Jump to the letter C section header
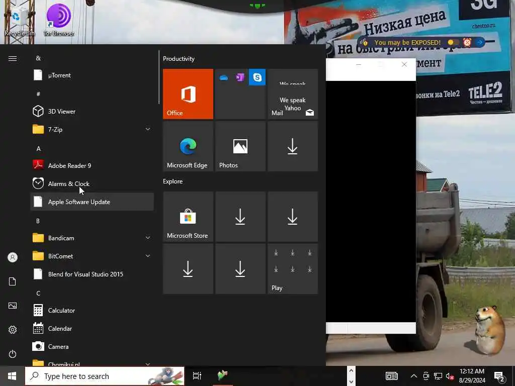The width and height of the screenshot is (515, 386). coord(38,293)
